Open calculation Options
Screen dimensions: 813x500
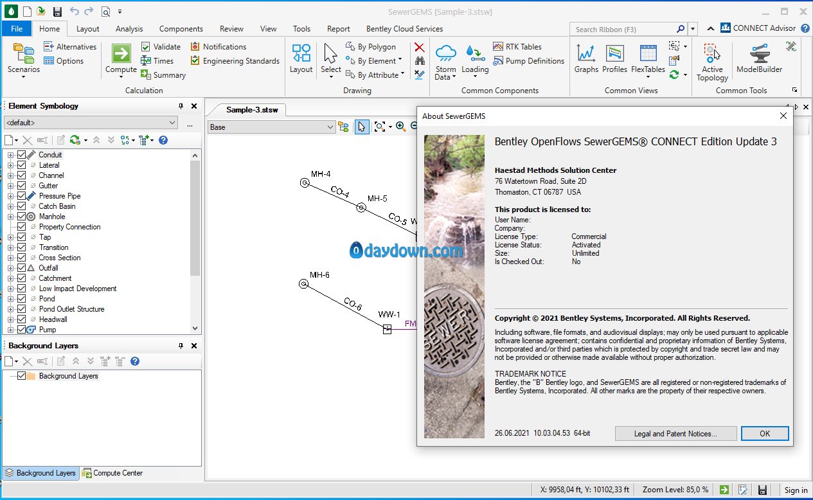pyautogui.click(x=64, y=61)
